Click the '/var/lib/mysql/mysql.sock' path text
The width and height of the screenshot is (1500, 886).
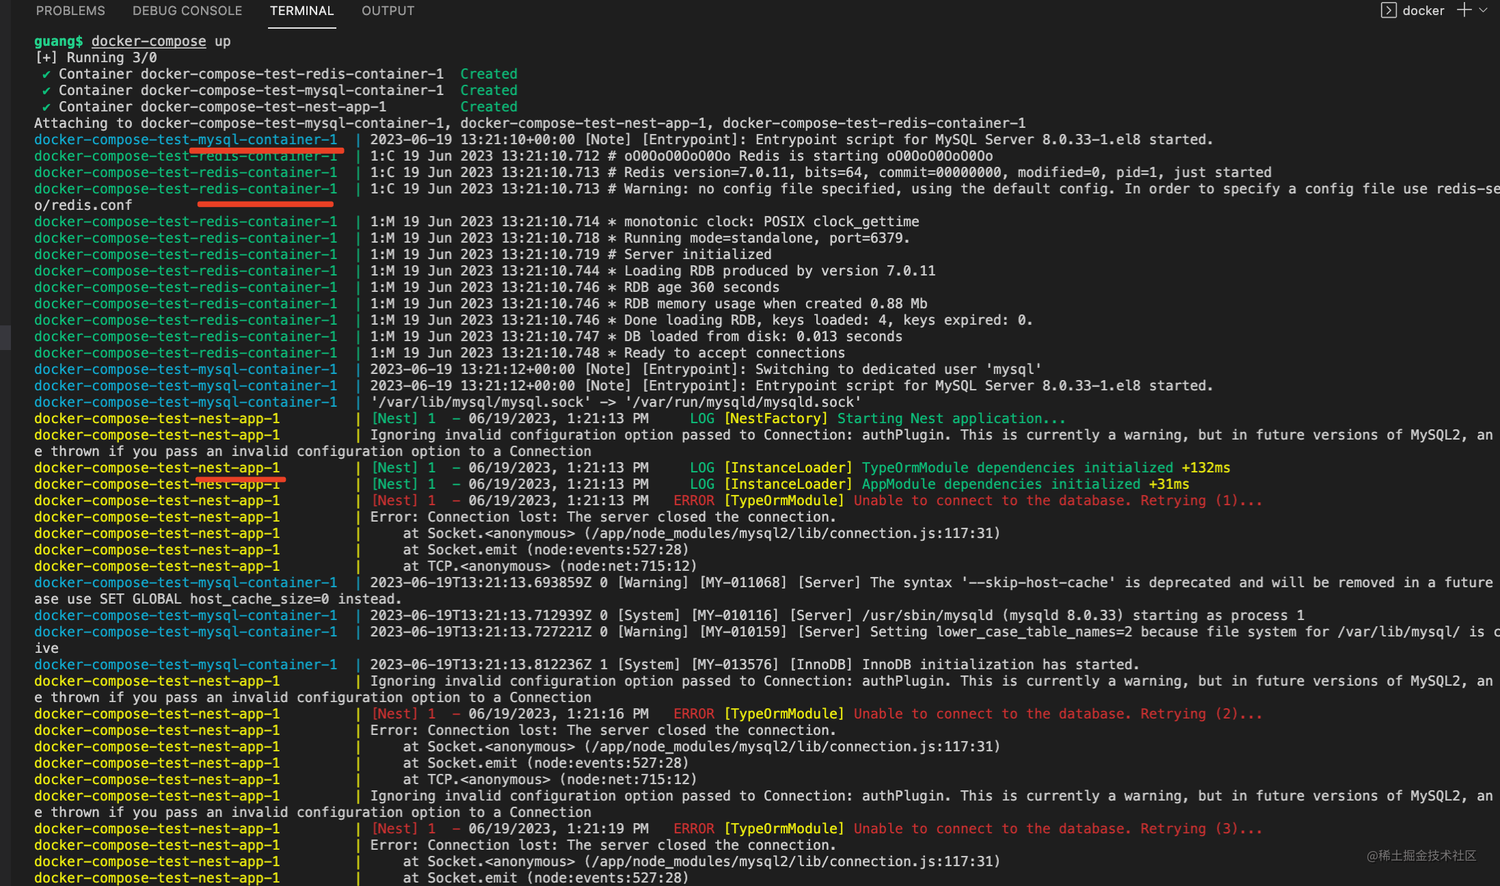[480, 402]
